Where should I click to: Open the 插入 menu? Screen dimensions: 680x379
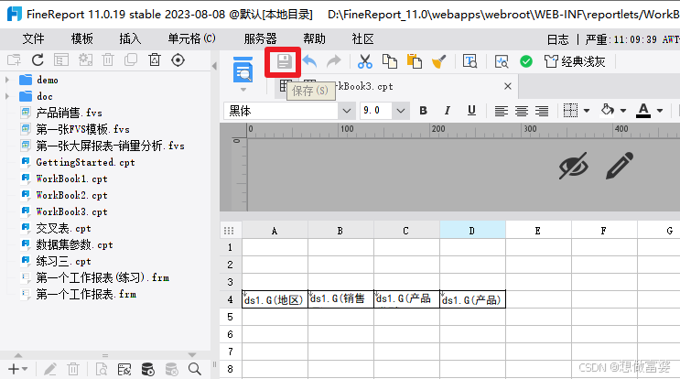point(130,39)
